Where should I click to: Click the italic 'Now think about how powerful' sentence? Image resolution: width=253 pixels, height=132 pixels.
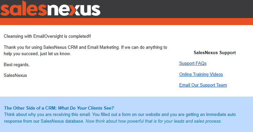pyautogui.click(x=154, y=121)
